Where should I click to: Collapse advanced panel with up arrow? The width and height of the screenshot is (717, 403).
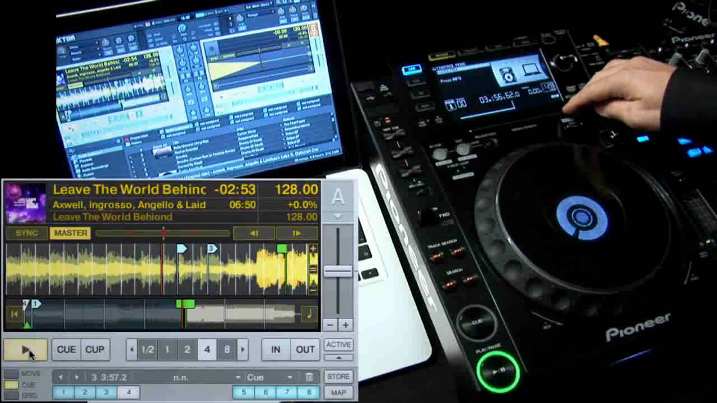click(338, 358)
